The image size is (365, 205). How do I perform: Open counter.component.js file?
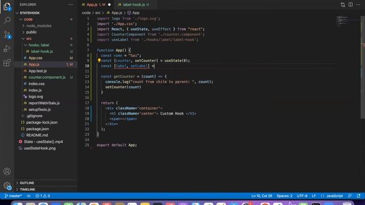[47, 77]
